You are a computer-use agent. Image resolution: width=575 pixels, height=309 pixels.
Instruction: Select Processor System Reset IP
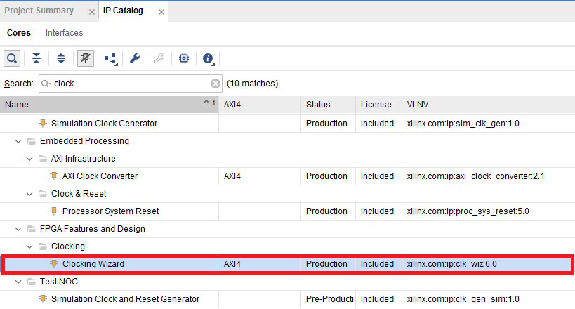point(110,211)
